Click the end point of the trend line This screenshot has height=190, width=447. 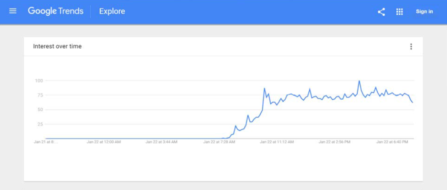(413, 102)
